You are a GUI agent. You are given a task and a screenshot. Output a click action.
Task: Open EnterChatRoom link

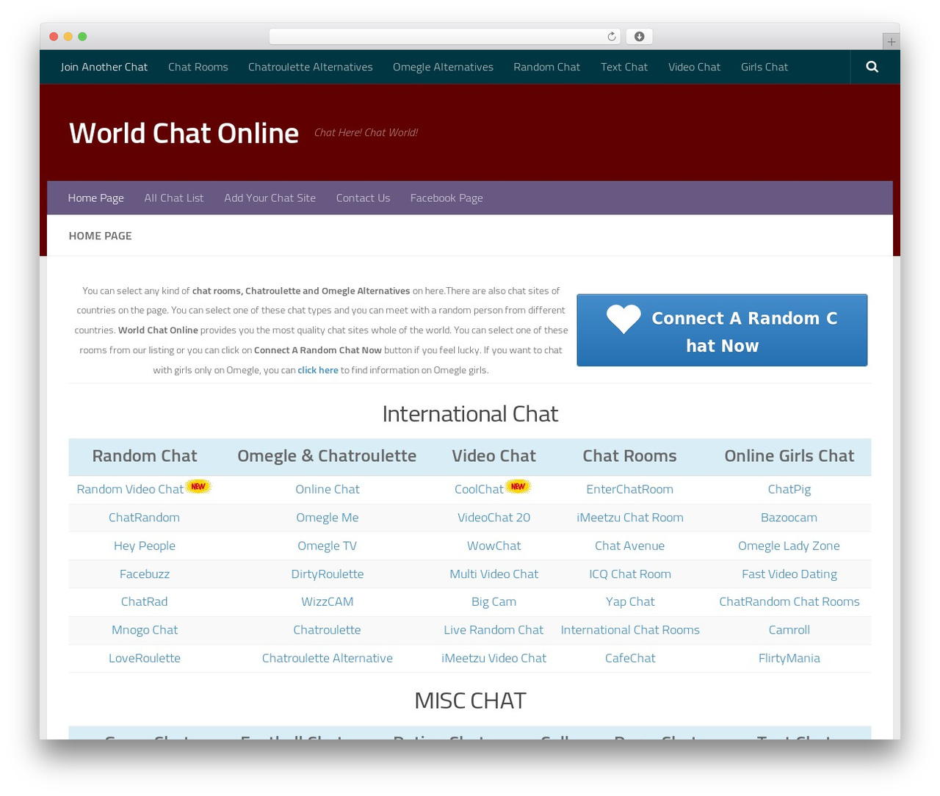pos(629,489)
